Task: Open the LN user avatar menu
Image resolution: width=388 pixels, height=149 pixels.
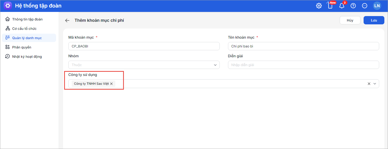Action: click(x=377, y=6)
